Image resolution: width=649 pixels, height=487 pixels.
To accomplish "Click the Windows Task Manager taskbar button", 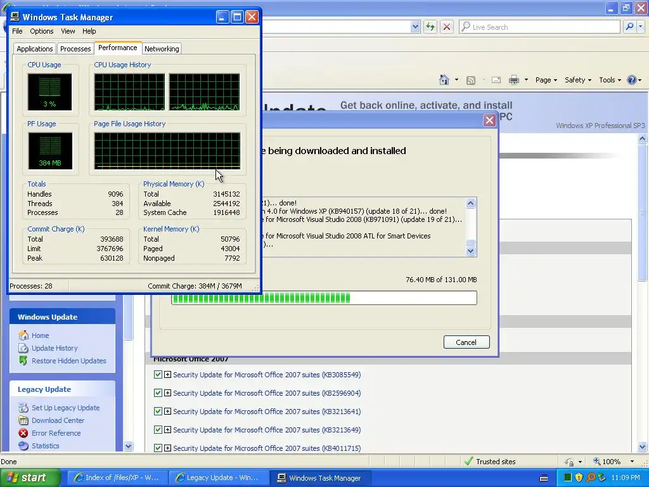I will tap(320, 478).
